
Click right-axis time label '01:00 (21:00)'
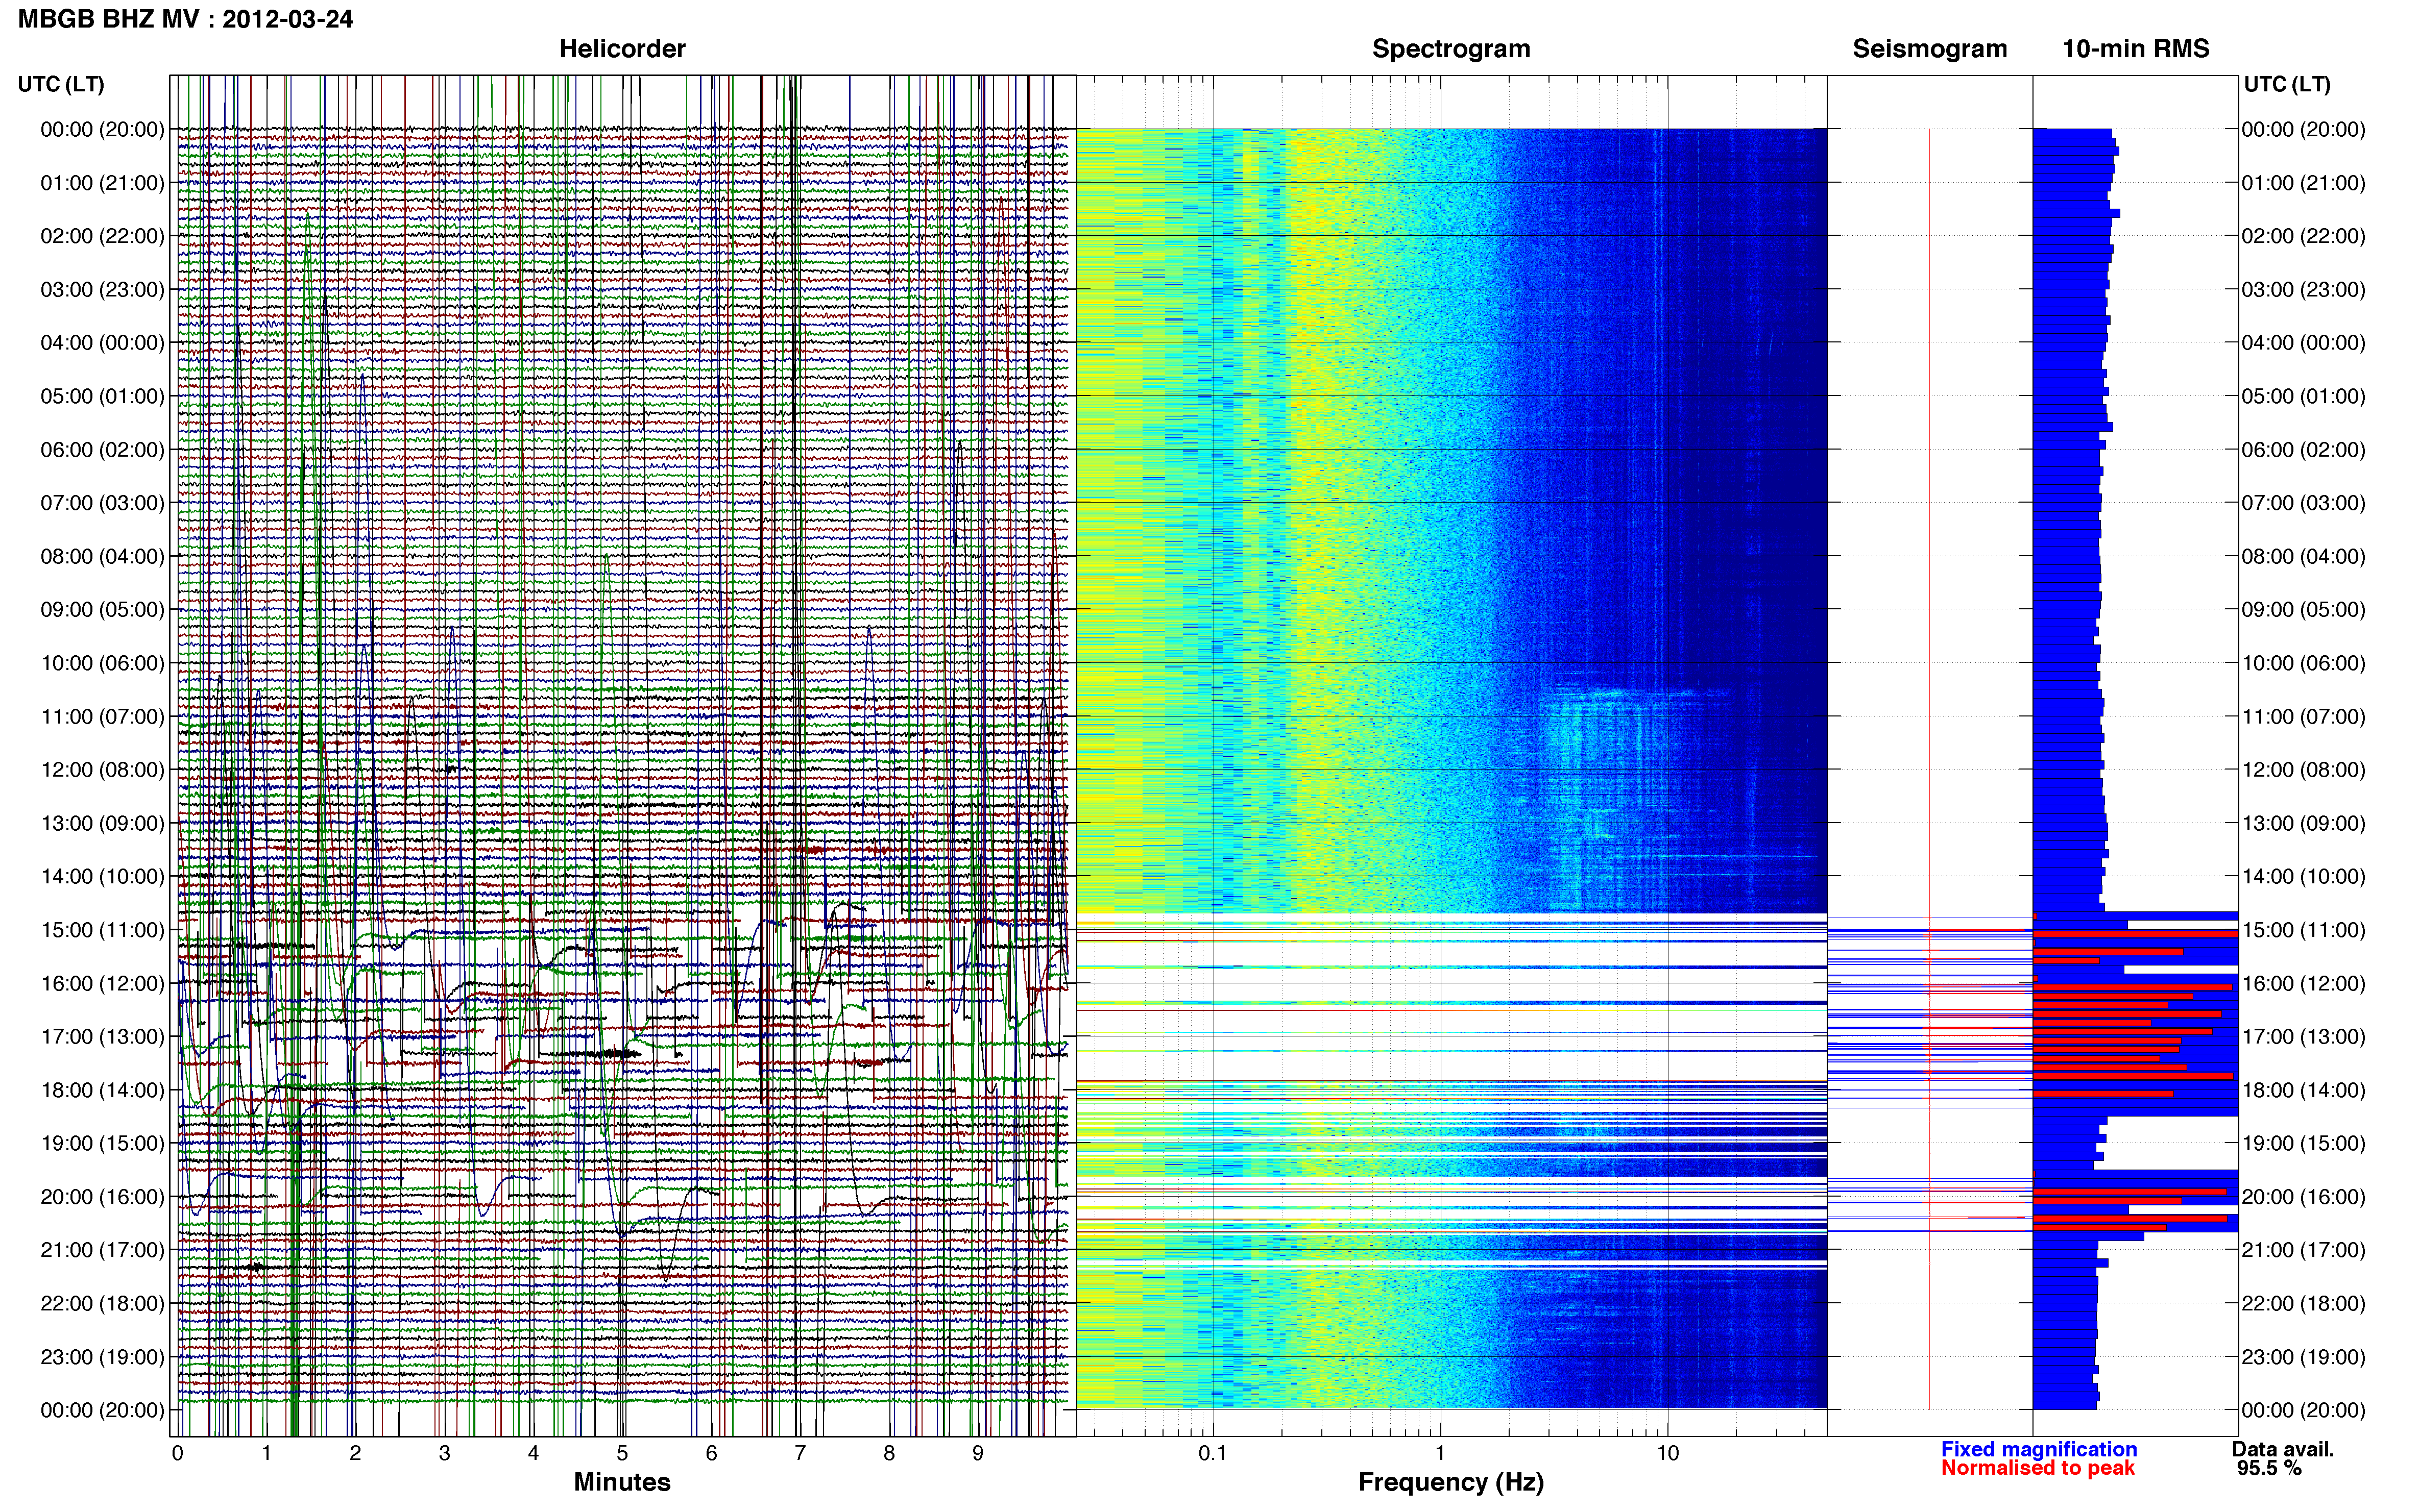coord(2304,183)
